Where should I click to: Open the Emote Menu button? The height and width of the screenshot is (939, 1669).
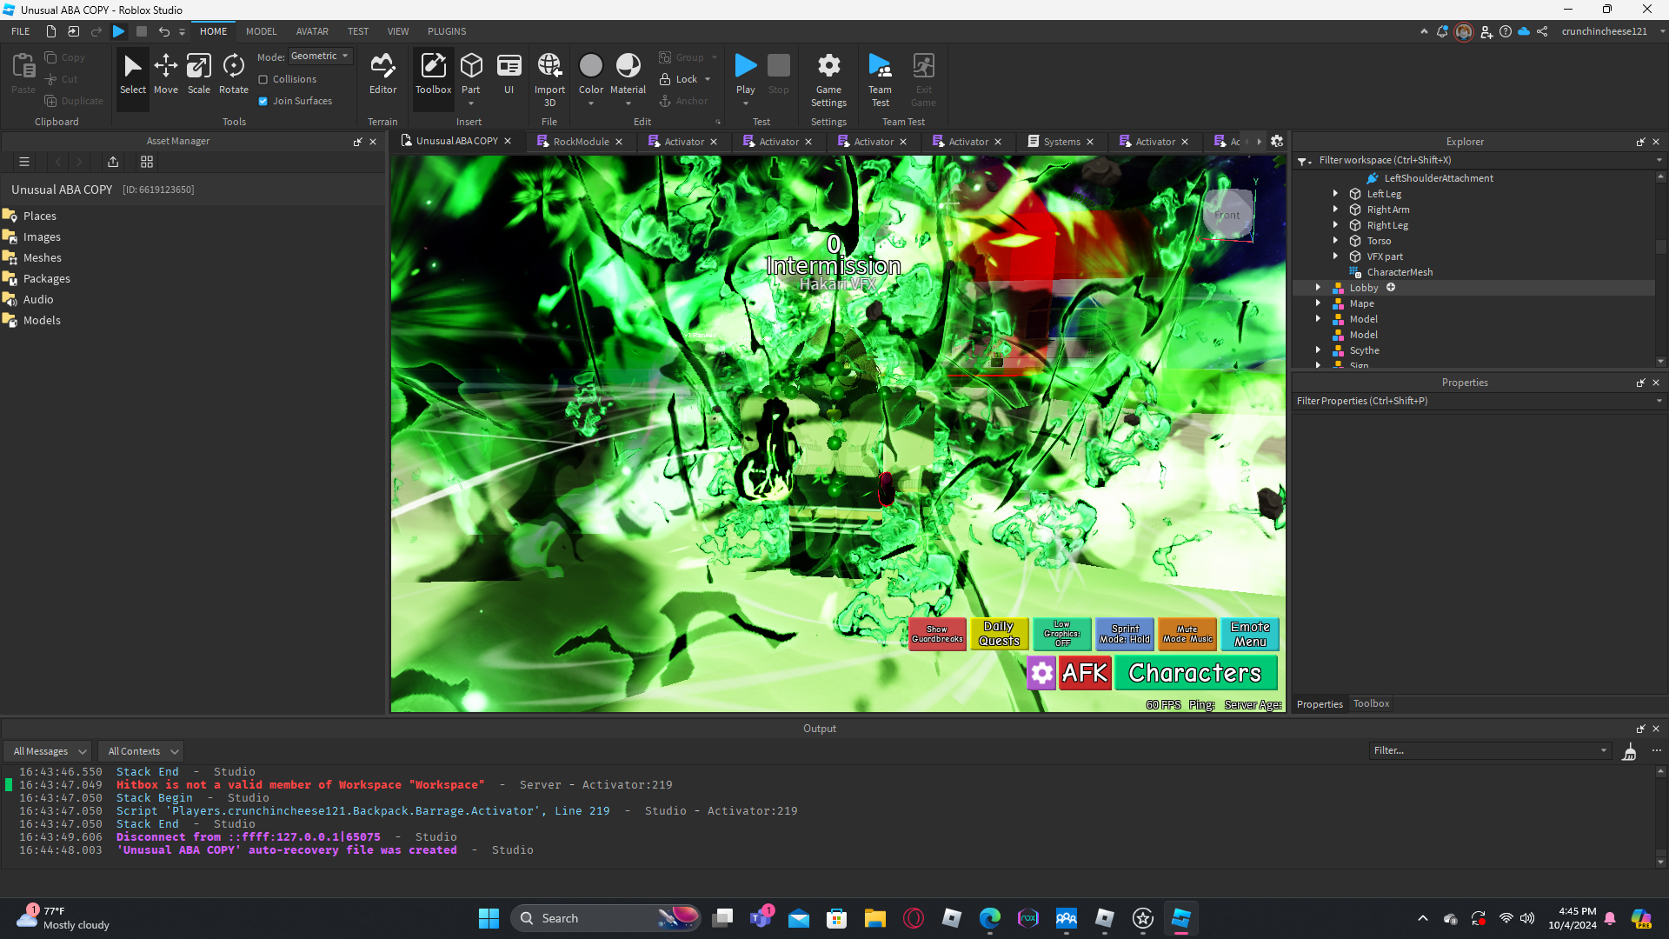1250,635
